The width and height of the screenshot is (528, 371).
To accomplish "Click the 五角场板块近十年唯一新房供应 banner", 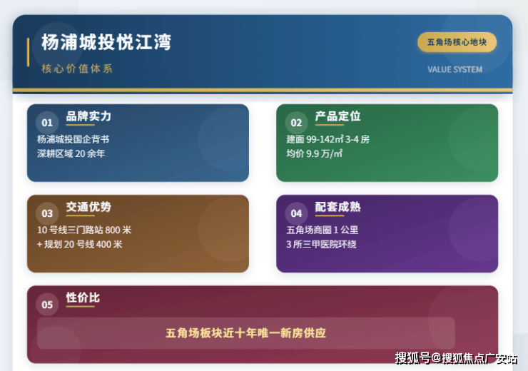I will 246,333.
